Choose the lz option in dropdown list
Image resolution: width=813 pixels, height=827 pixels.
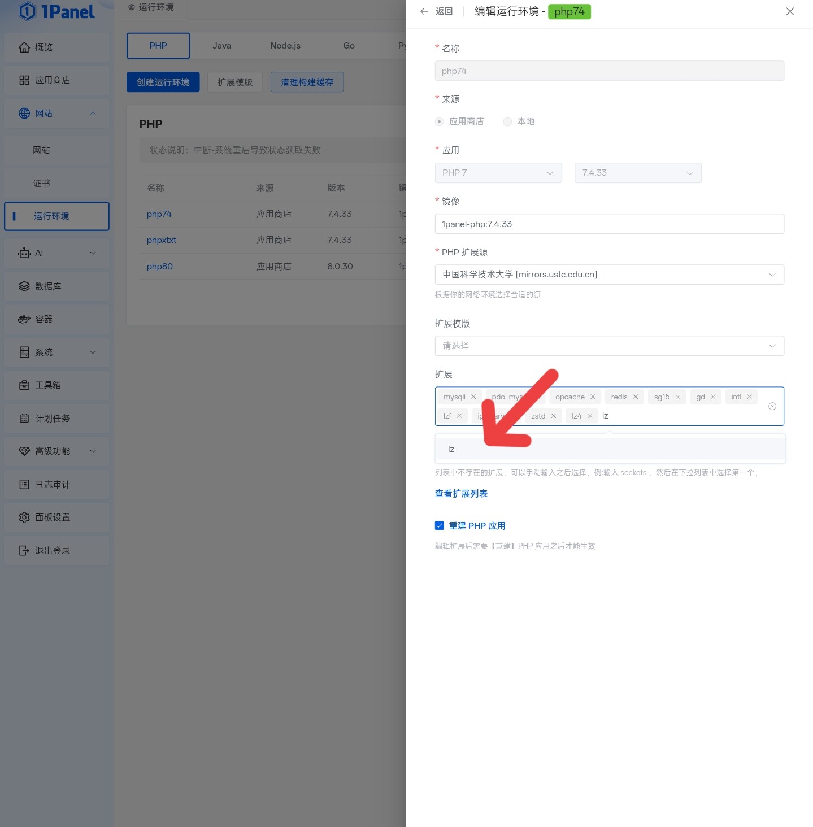(x=451, y=449)
